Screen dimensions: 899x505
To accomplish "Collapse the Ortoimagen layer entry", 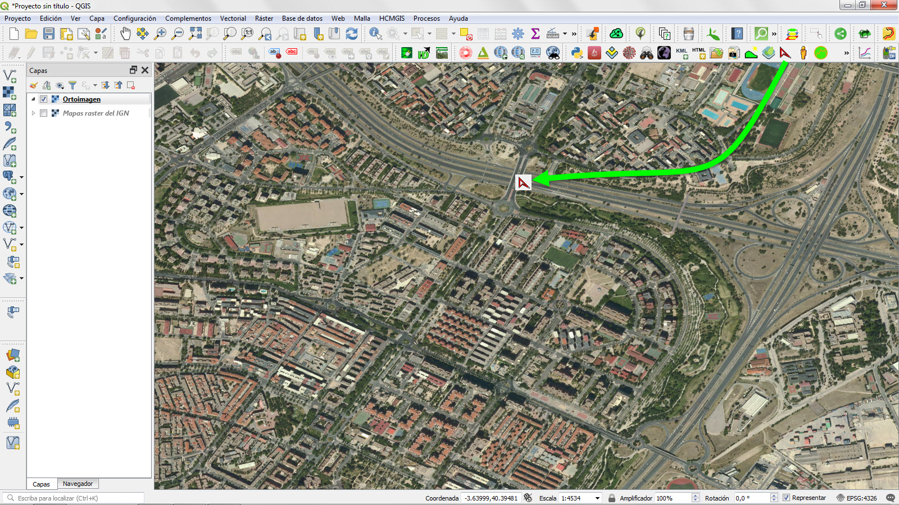I will coord(33,99).
